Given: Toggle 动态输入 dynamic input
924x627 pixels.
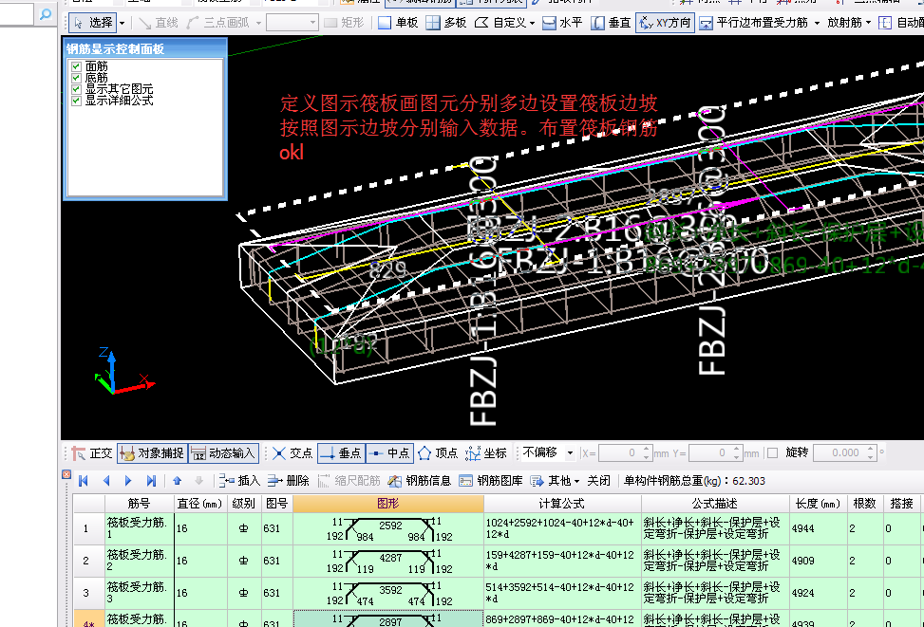Looking at the screenshot, I should 223,452.
